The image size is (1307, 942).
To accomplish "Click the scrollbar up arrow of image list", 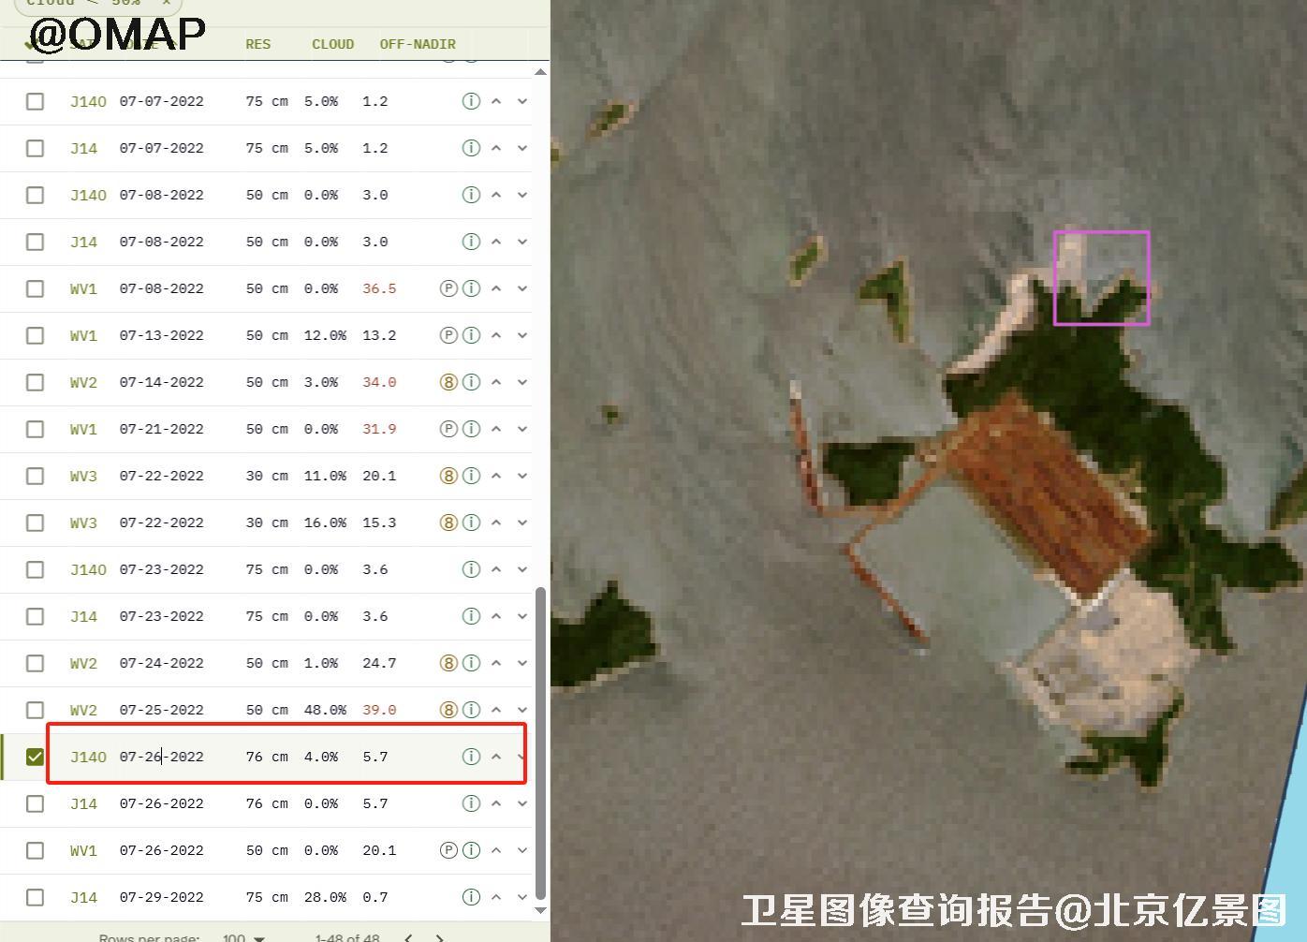I will (540, 72).
